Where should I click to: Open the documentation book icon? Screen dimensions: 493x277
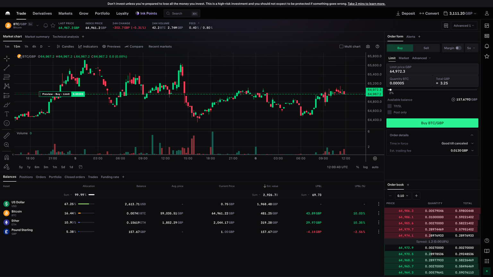pyautogui.click(x=487, y=251)
